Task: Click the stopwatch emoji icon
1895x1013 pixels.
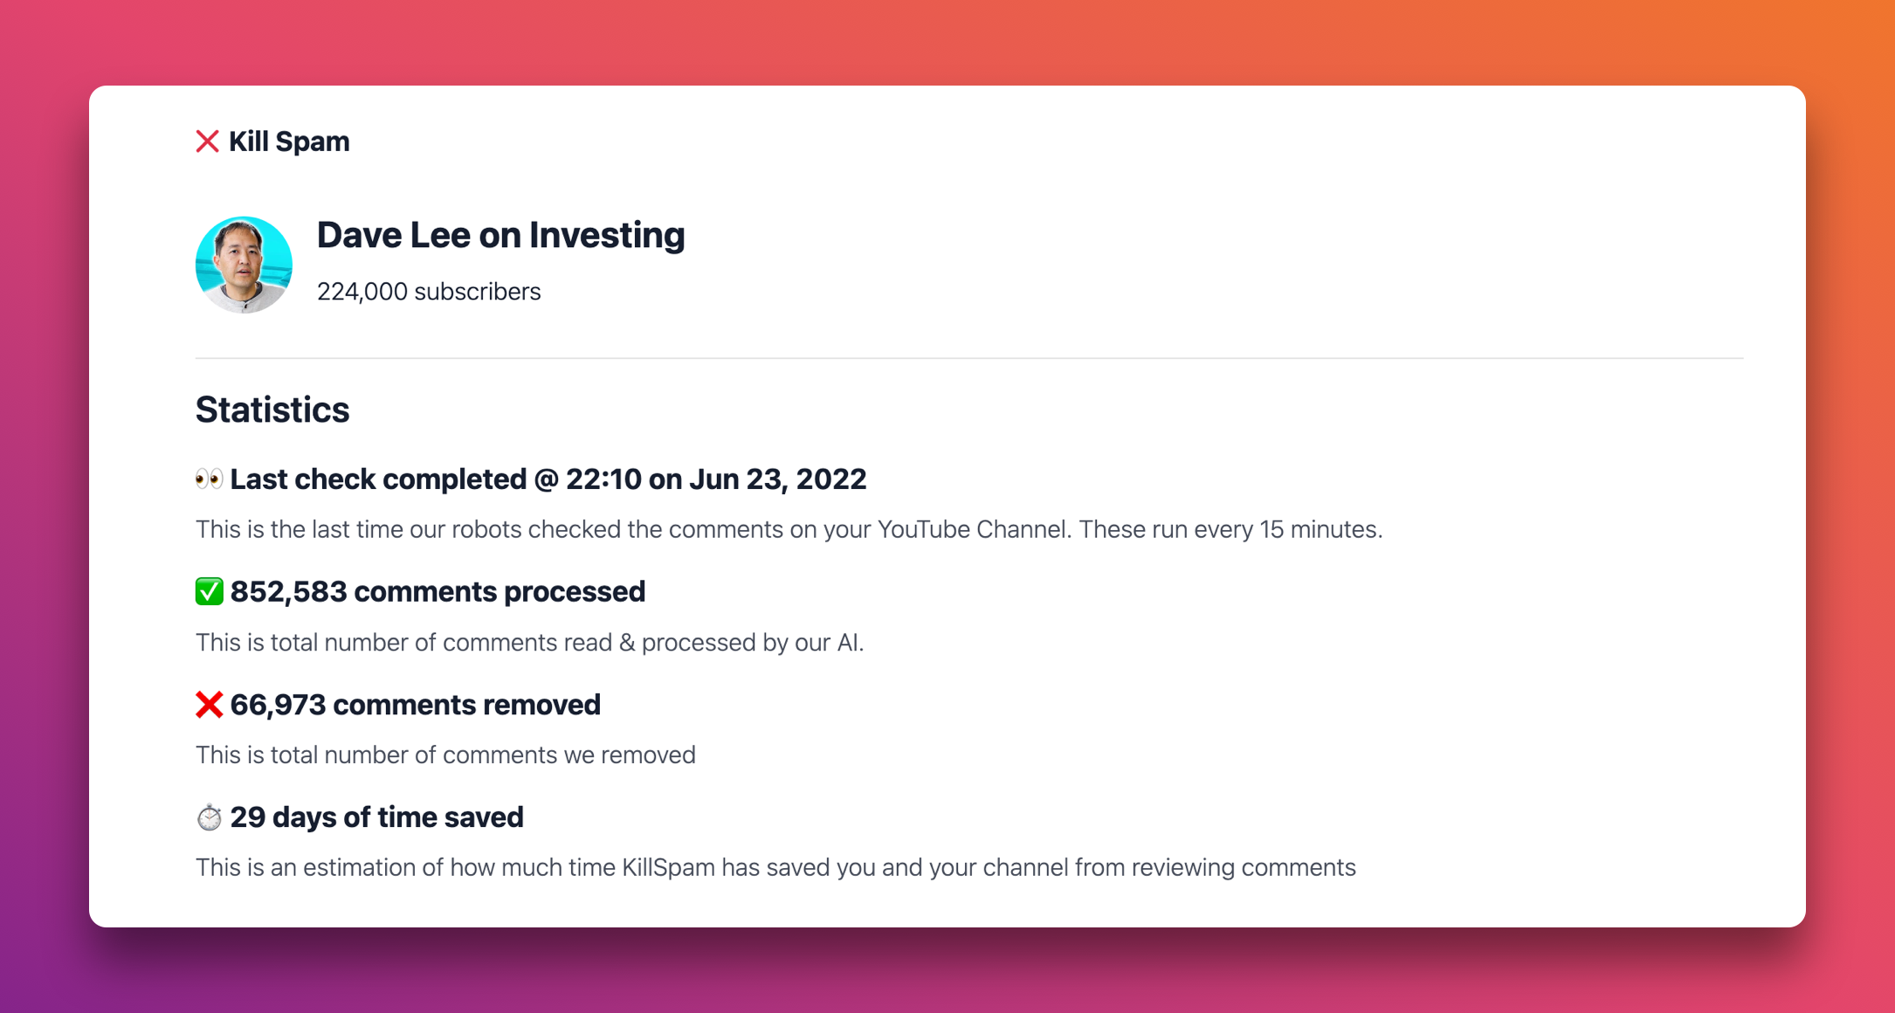Action: click(x=209, y=817)
